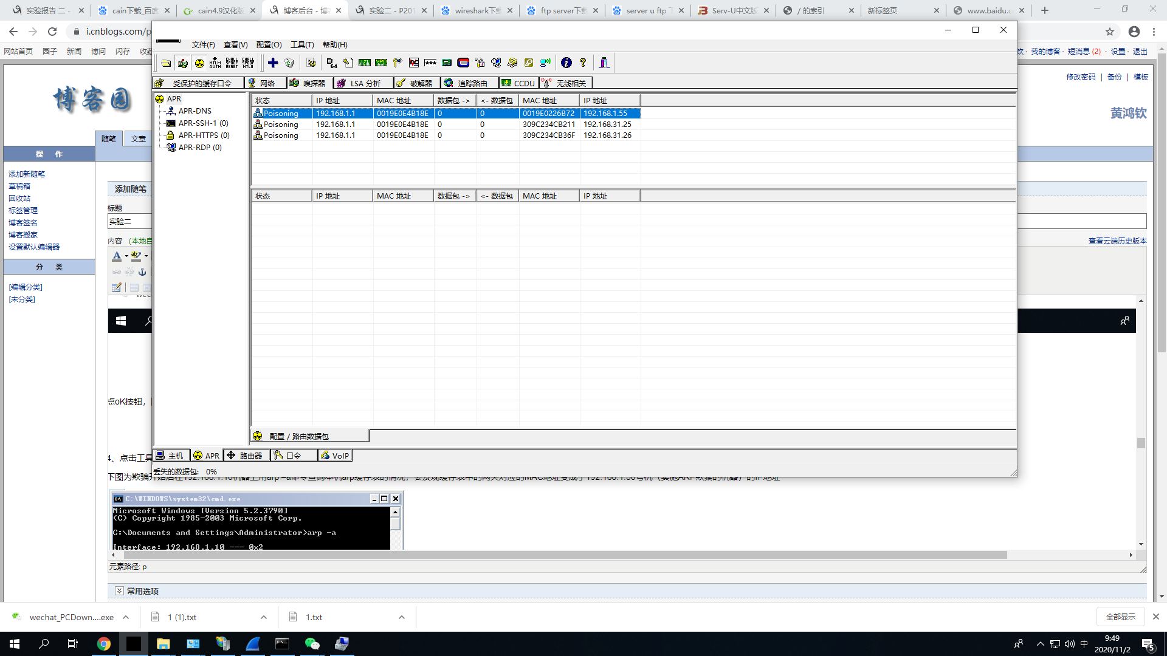Screen dimensions: 1167x656
Task: Toggle the Start/Stop Sniffer toolbar button
Action: point(183,63)
